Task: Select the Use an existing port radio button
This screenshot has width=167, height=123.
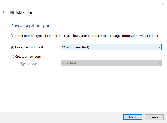Action: (12, 47)
